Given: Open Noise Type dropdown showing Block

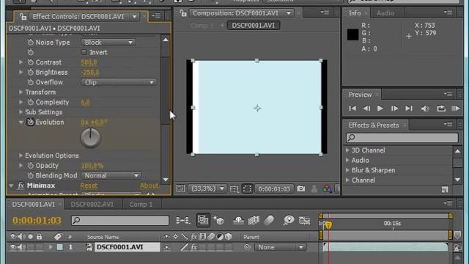Looking at the screenshot, I should (x=108, y=43).
